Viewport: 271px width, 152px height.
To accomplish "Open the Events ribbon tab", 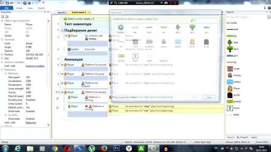I will [x=41, y=8].
